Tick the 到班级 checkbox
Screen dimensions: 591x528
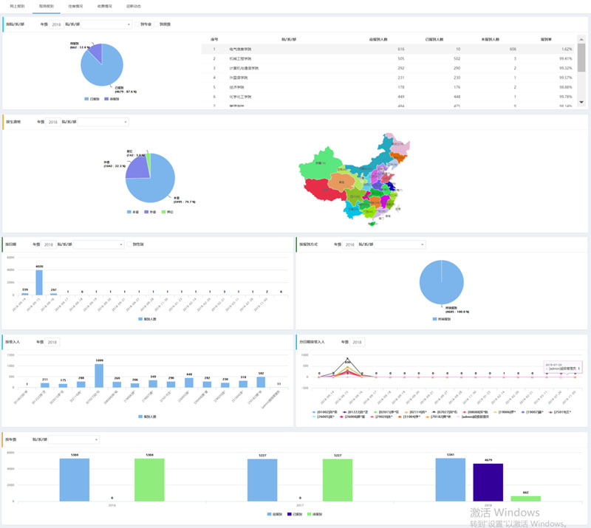[157, 24]
